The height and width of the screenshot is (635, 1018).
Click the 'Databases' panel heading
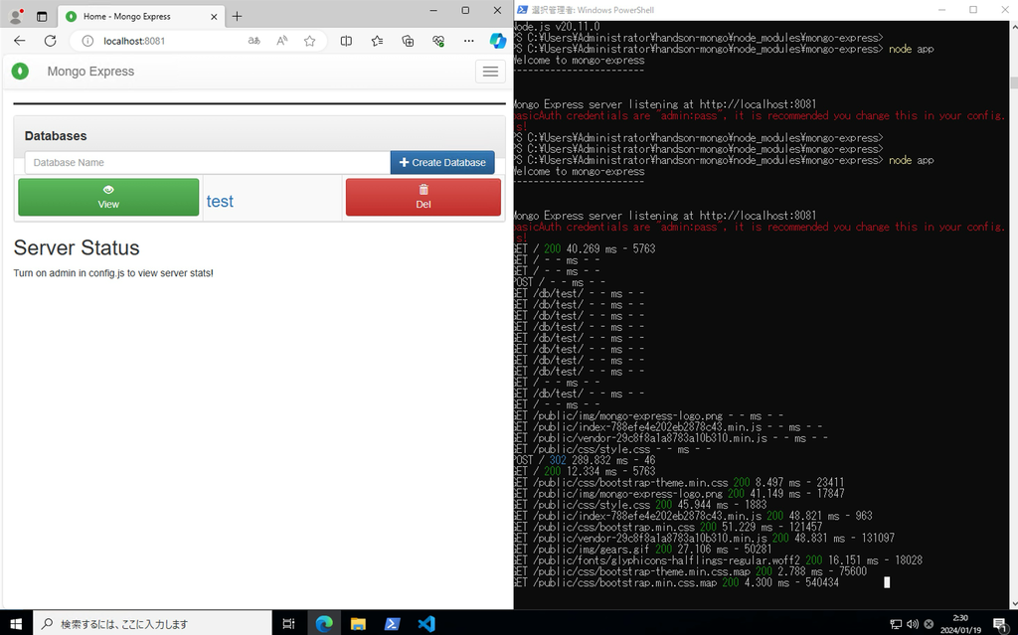(x=56, y=136)
